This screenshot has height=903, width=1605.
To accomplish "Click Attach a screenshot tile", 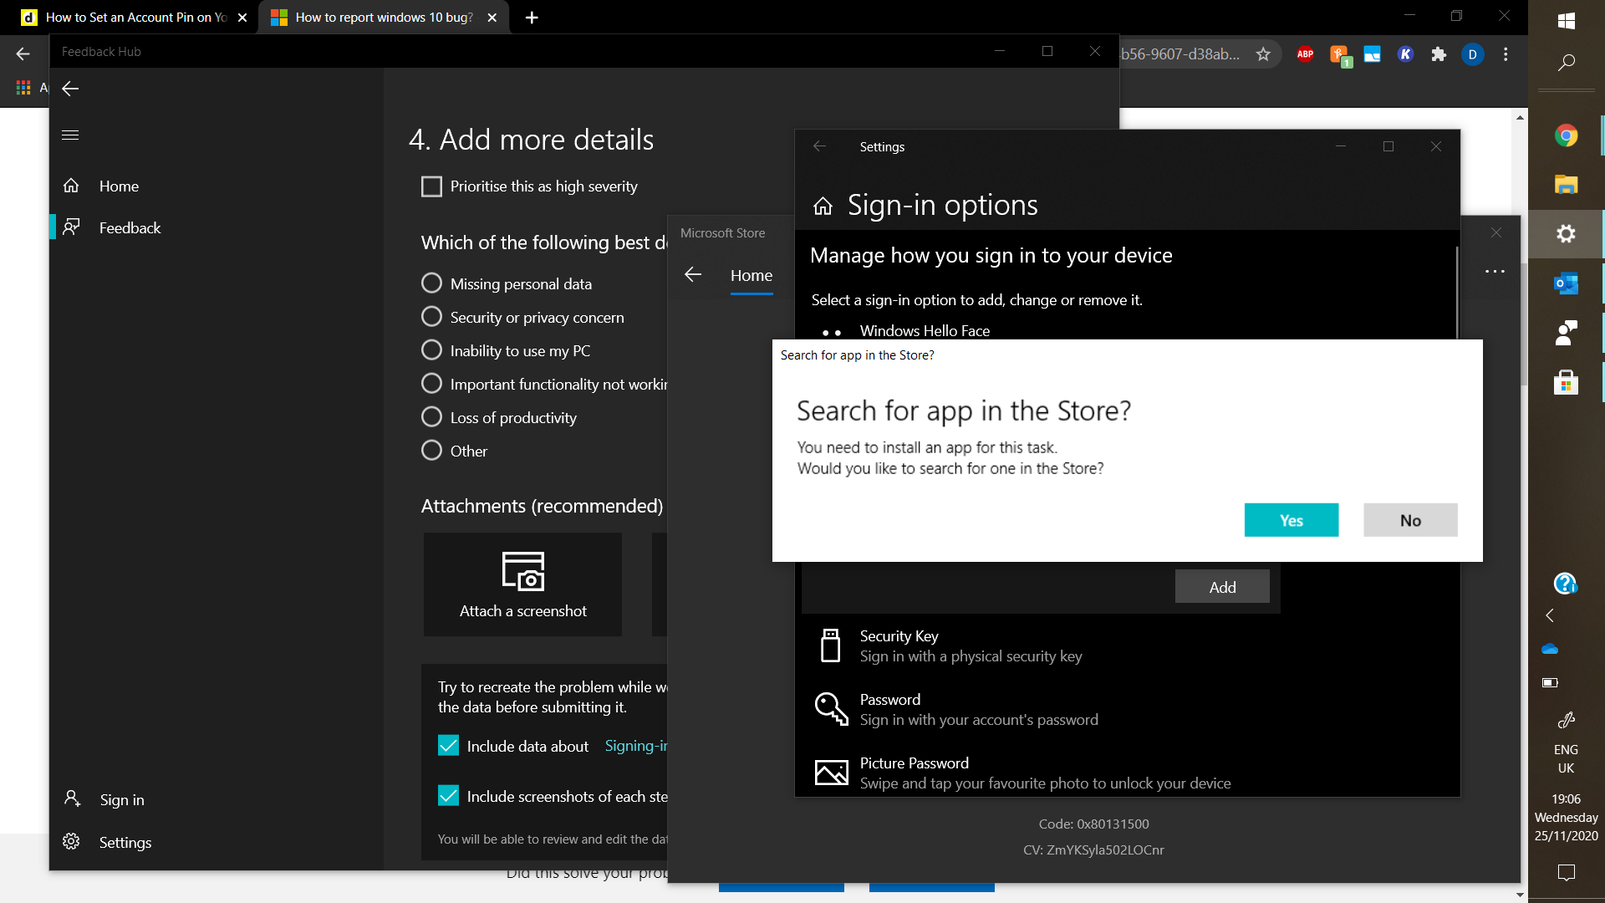I will [522, 584].
